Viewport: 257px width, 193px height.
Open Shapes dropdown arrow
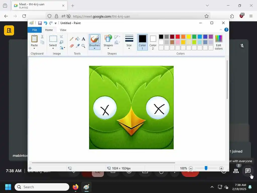[x=108, y=49]
